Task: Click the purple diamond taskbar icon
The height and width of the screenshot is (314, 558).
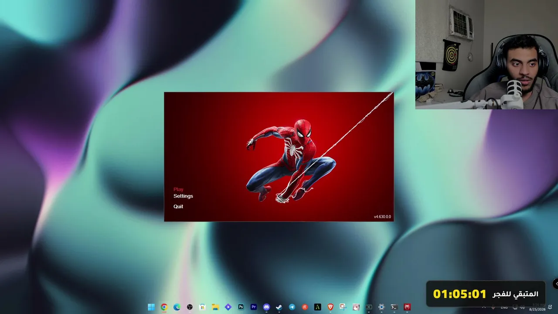Action: click(x=228, y=307)
